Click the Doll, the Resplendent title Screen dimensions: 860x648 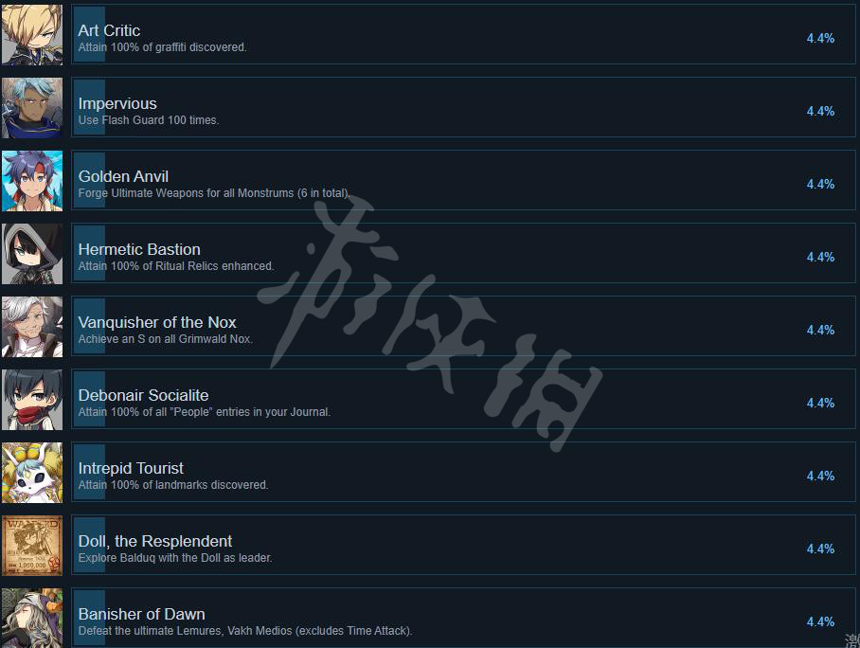(155, 542)
